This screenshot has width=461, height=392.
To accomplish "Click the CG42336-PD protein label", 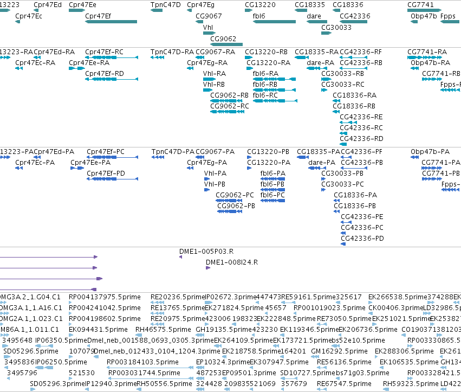I will point(362,239).
